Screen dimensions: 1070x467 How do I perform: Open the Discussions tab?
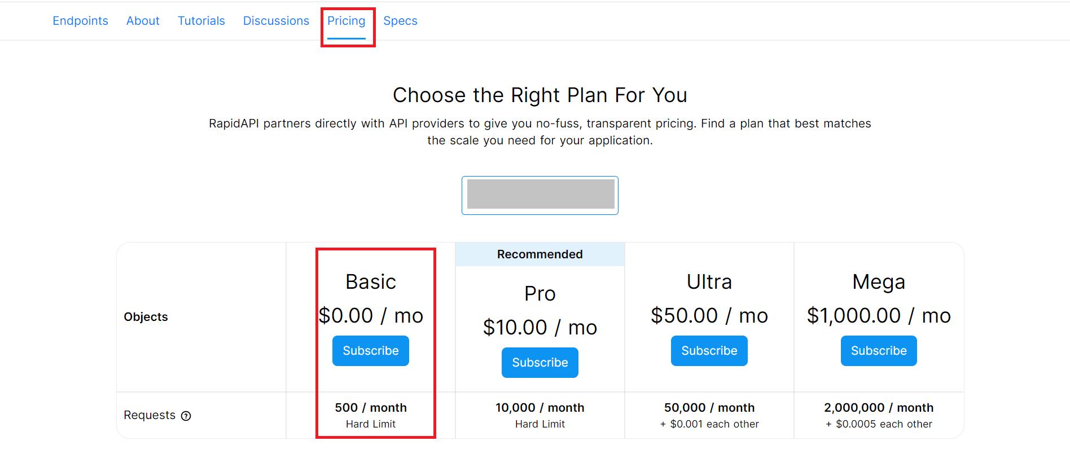[x=276, y=21]
